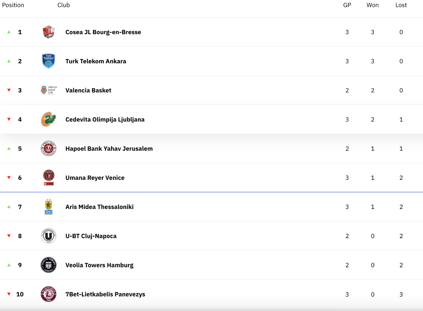Click the Position column header
Screen dimensions: 423x311
pos(13,5)
